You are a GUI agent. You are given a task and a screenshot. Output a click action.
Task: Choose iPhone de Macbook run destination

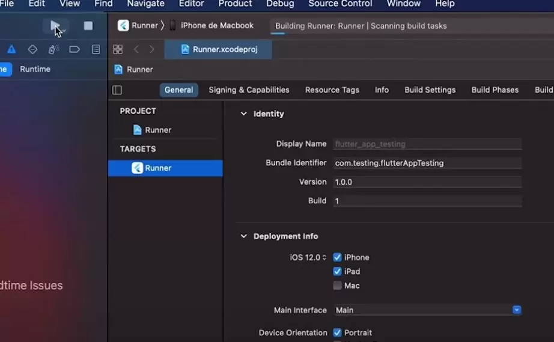click(x=217, y=25)
